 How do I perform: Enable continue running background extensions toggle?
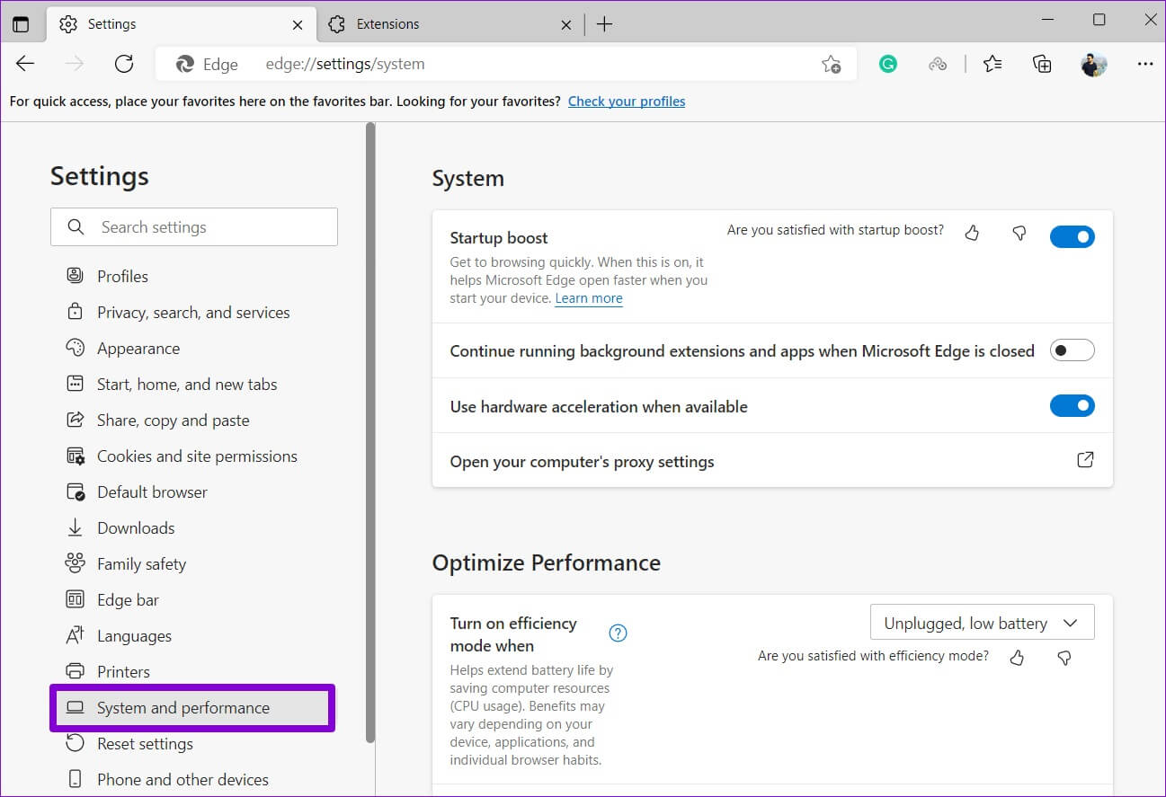pyautogui.click(x=1072, y=350)
